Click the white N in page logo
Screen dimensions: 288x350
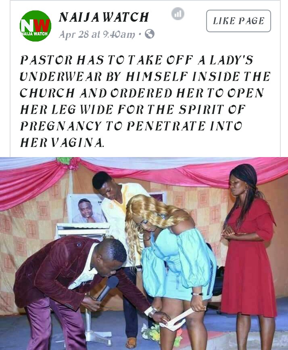(x=27, y=26)
